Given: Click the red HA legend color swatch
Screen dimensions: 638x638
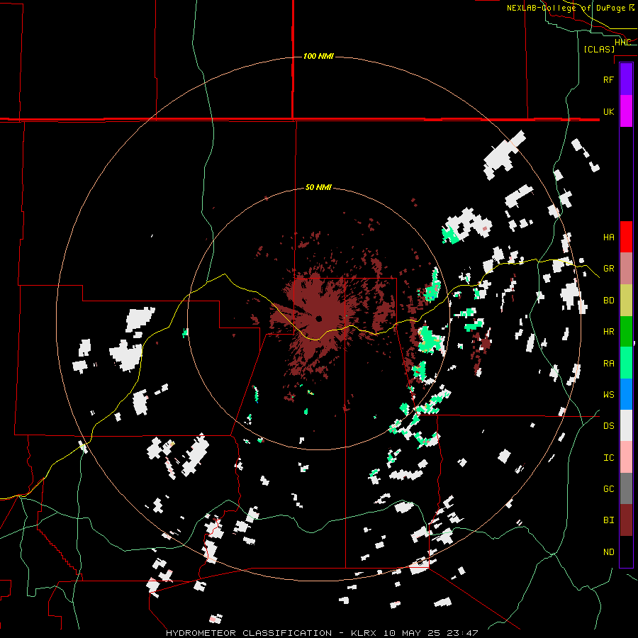Looking at the screenshot, I should point(626,237).
